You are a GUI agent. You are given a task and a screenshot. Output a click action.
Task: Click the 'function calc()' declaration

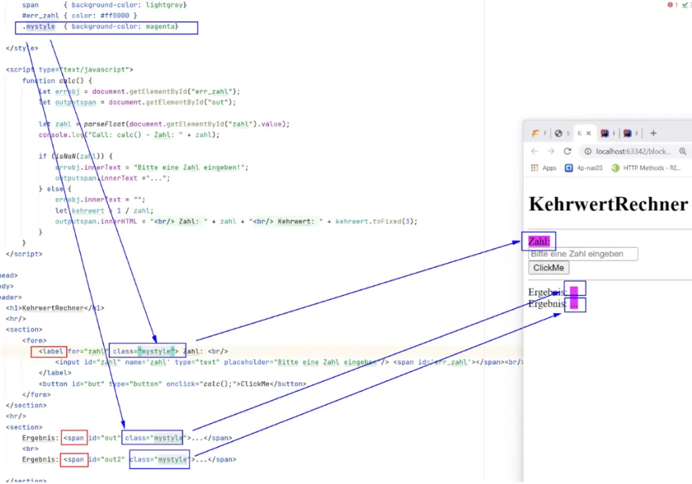coord(57,81)
